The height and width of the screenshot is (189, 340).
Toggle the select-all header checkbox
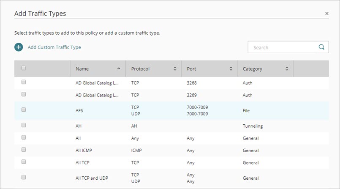[24, 68]
